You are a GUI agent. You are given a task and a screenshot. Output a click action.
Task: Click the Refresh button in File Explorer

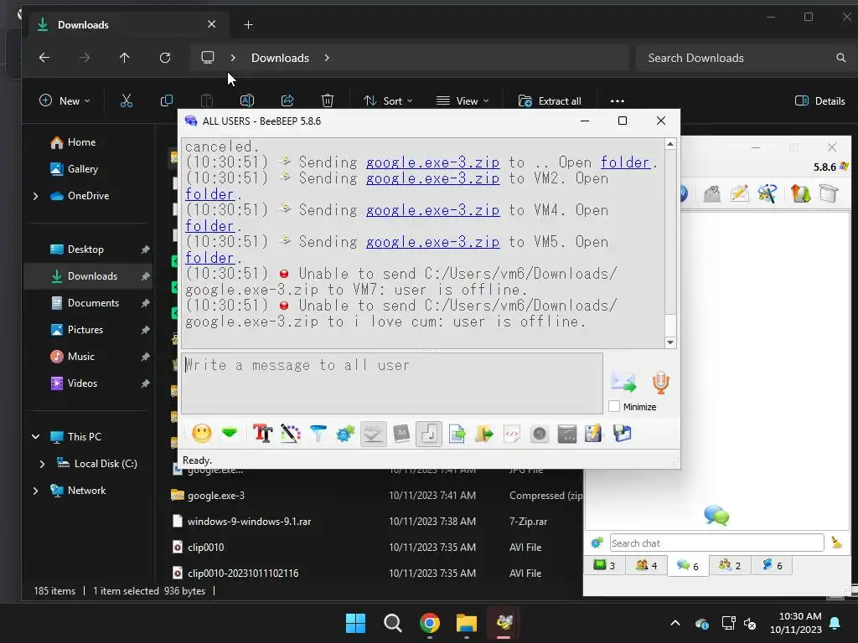(x=165, y=58)
